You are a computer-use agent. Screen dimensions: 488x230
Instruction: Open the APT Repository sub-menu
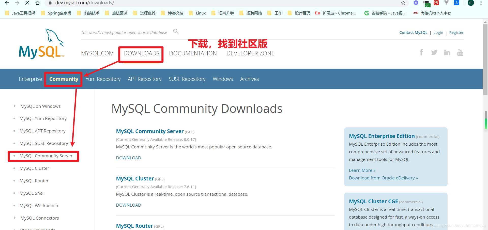click(145, 79)
